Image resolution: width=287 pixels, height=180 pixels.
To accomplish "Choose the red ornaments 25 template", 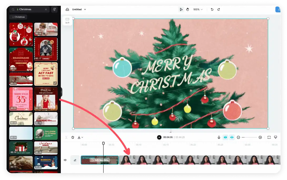I will click(x=21, y=35).
